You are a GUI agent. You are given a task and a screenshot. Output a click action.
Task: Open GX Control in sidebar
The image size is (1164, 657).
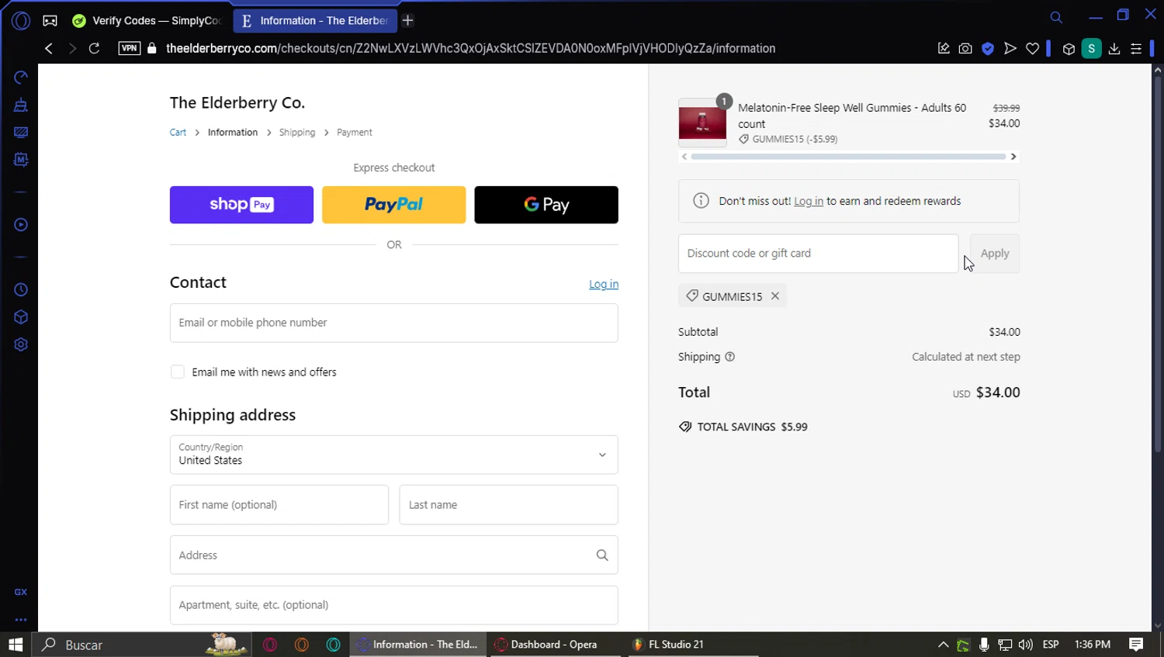point(21,78)
